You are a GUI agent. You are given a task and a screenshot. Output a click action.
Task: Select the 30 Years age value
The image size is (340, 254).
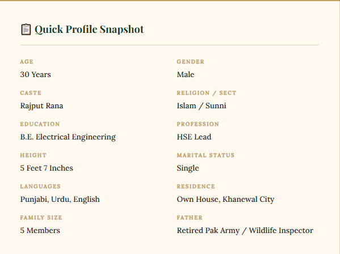[36, 74]
